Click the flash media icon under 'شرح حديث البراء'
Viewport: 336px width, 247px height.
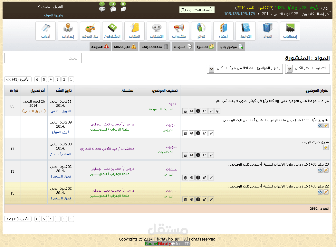pos(326,148)
